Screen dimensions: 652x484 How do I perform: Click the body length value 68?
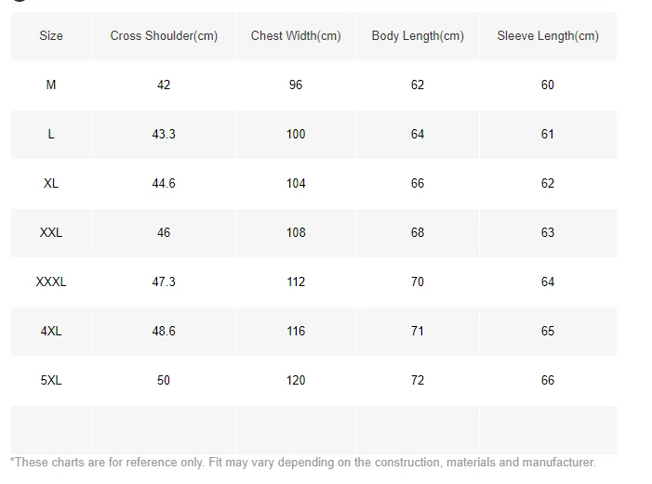click(418, 232)
